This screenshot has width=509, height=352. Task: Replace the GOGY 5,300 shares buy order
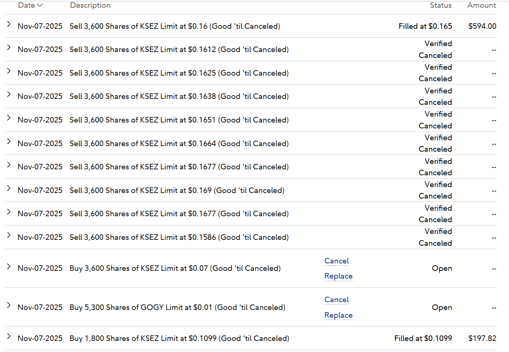pyautogui.click(x=338, y=315)
